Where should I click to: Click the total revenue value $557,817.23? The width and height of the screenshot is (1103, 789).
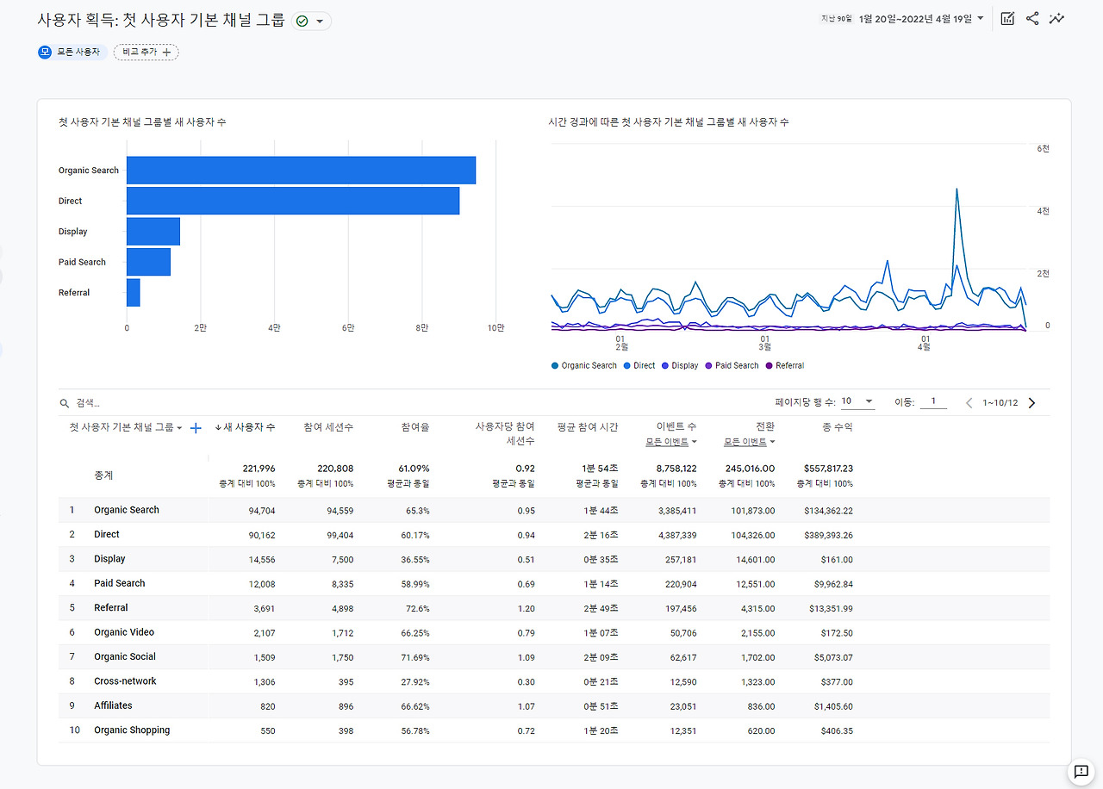[828, 469]
